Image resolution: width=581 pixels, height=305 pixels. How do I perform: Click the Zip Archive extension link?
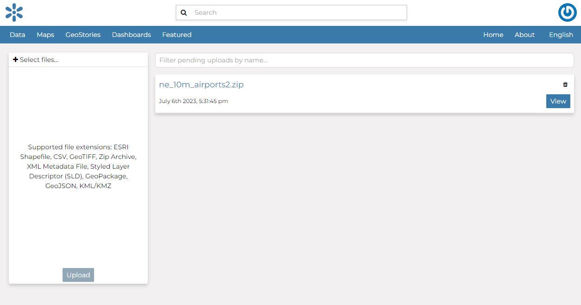click(x=117, y=157)
